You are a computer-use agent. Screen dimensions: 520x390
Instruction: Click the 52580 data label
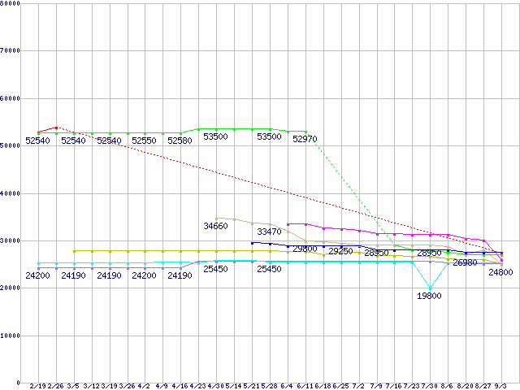point(180,141)
